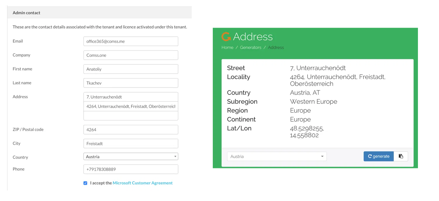Click the Lat/Lon value 48.5298255

tap(307, 132)
